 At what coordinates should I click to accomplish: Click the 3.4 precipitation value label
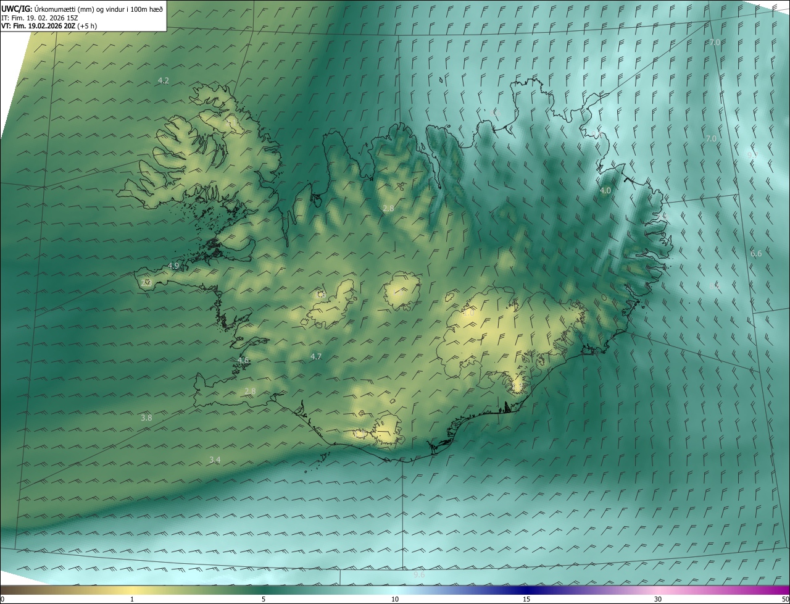tap(215, 459)
